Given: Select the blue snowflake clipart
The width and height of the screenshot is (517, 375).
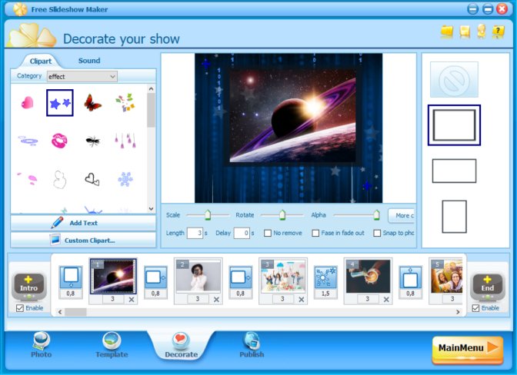Looking at the screenshot, I should click(125, 179).
